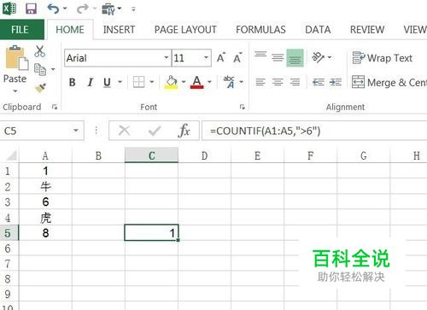Select column A header
This screenshot has height=310, width=427.
45,155
